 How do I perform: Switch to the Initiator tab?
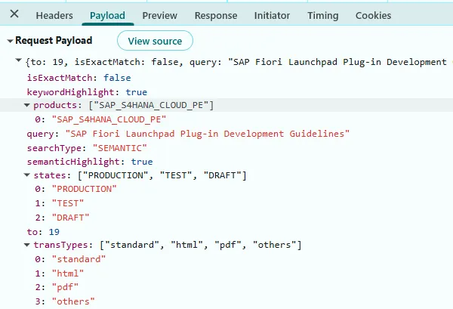pyautogui.click(x=272, y=16)
